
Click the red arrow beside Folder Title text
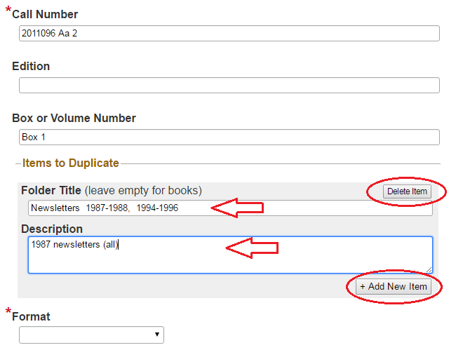point(237,208)
